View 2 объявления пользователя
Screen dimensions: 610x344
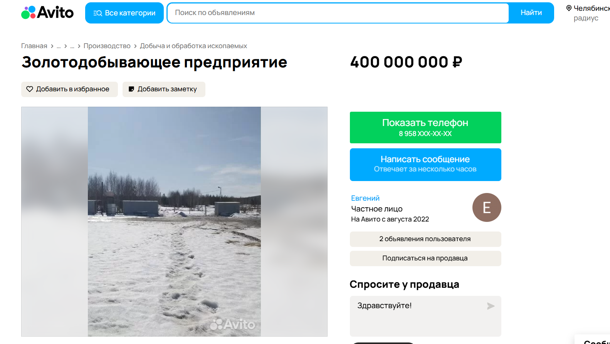point(425,239)
